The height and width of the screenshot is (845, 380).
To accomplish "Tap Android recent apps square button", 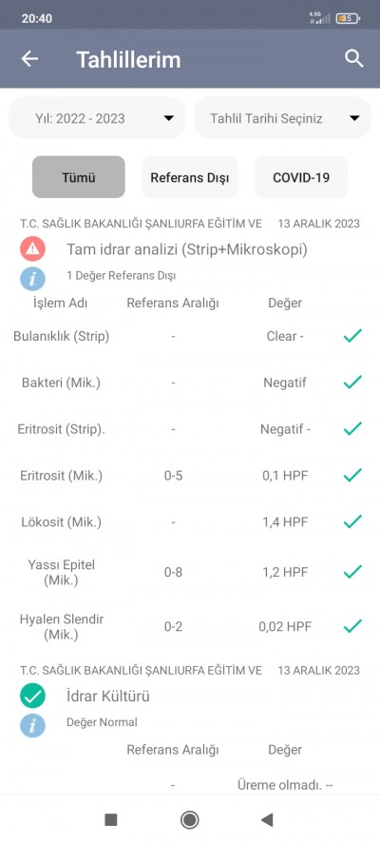I will click(x=111, y=819).
